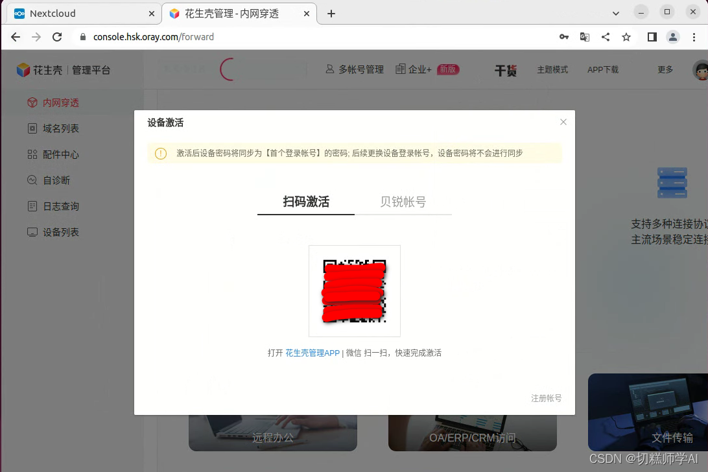Open the browser three-dot menu
The height and width of the screenshot is (472, 708).
click(x=694, y=37)
